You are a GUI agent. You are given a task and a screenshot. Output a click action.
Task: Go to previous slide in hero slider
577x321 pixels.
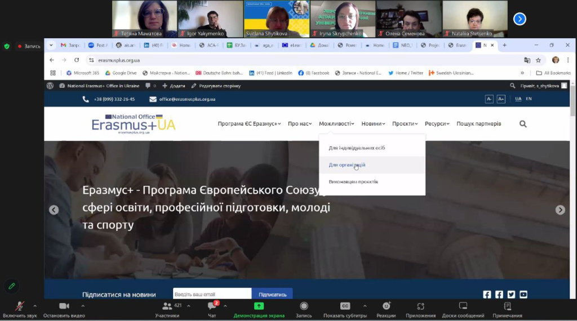(x=54, y=209)
